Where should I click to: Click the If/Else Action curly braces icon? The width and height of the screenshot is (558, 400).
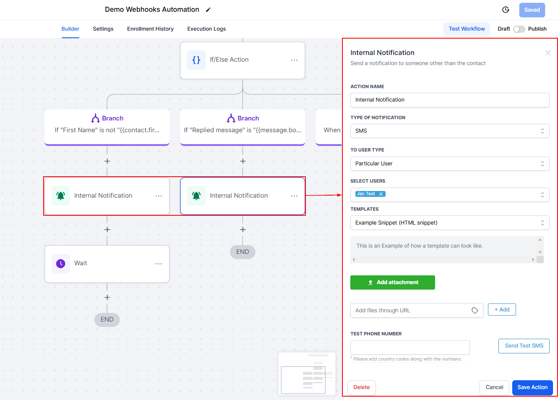point(196,60)
